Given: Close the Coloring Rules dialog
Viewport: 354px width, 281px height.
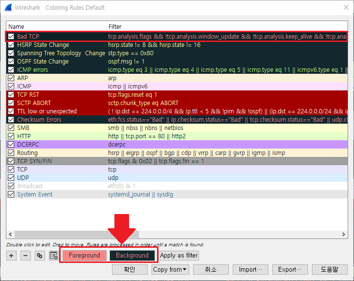Looking at the screenshot, I should tap(346, 7).
